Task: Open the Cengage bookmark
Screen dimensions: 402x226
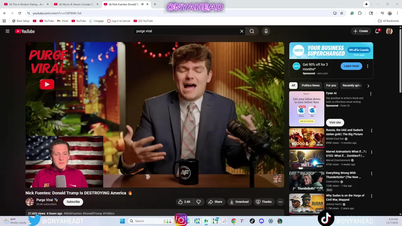Action: point(96,21)
